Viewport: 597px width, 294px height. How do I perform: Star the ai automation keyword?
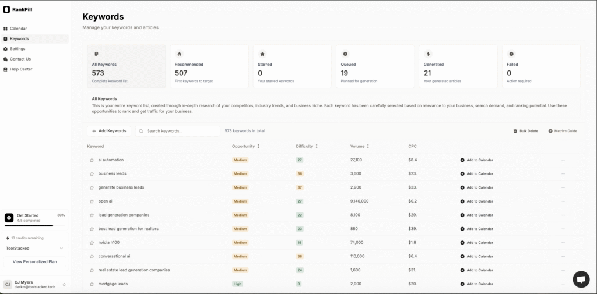92,160
